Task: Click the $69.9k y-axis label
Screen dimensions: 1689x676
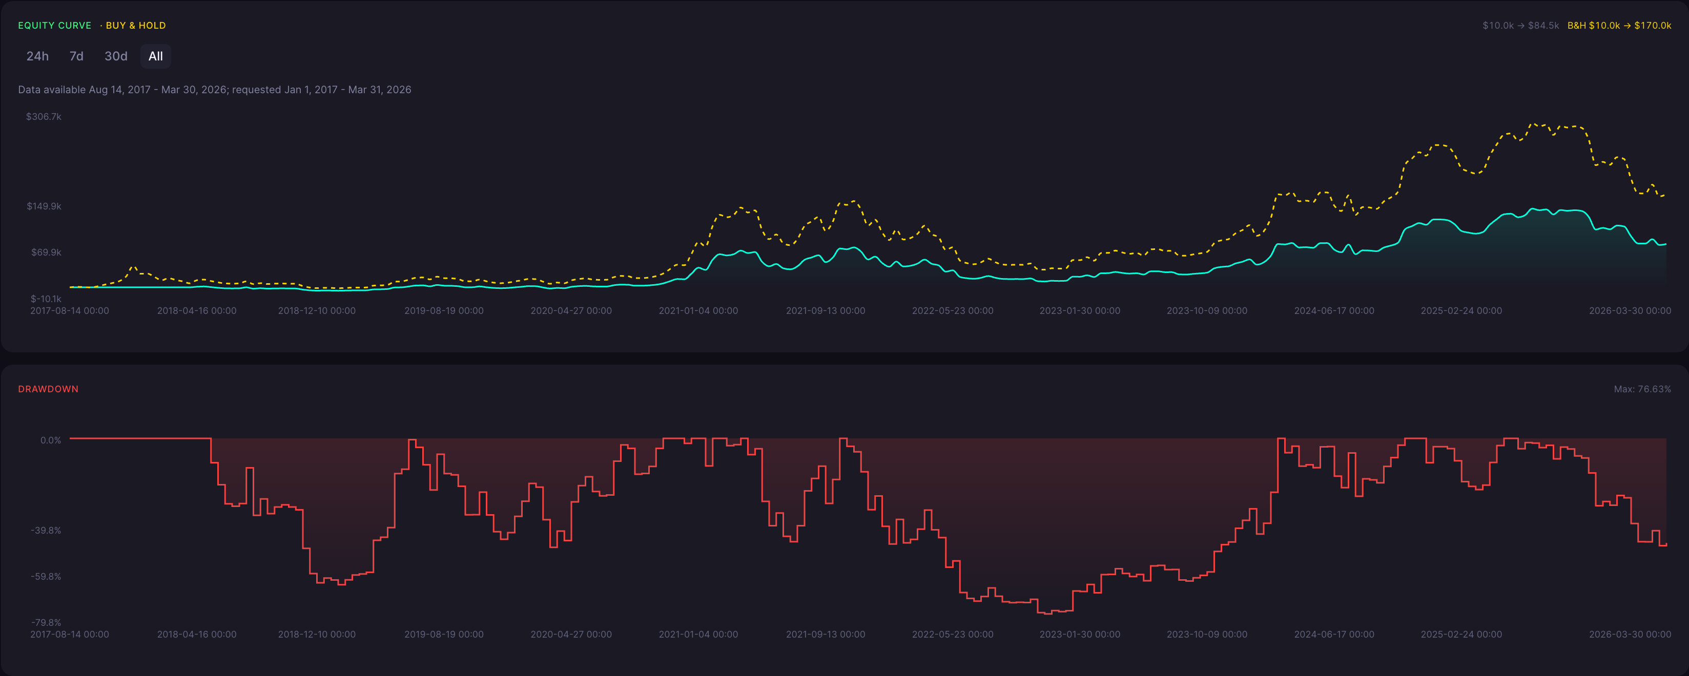Action: [46, 252]
